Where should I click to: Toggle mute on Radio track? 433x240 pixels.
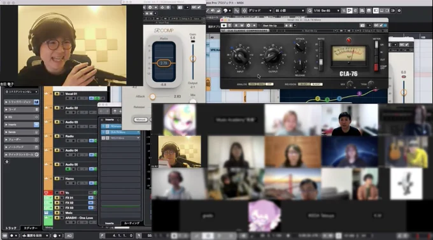(57, 136)
